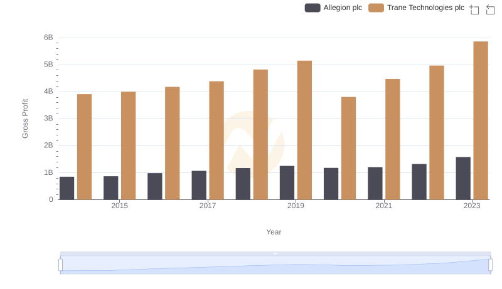Click left handle of the range slider
The image size is (502, 289).
[61, 265]
